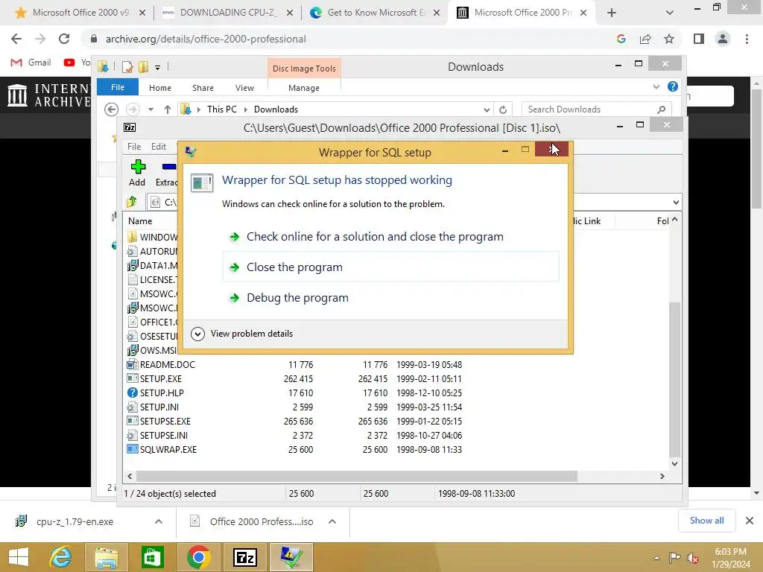Switch to Explorer Share ribbon tab

coord(203,88)
